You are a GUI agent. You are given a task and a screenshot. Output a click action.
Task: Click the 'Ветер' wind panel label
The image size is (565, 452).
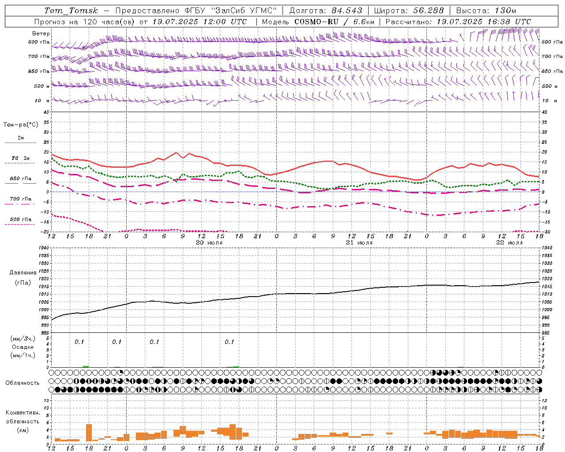[41, 34]
